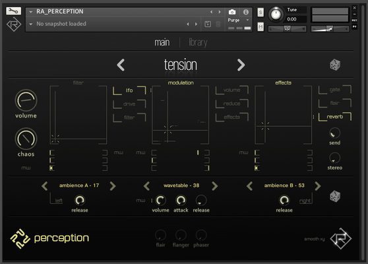Select the main tab
This screenshot has width=368, height=264.
coord(162,42)
